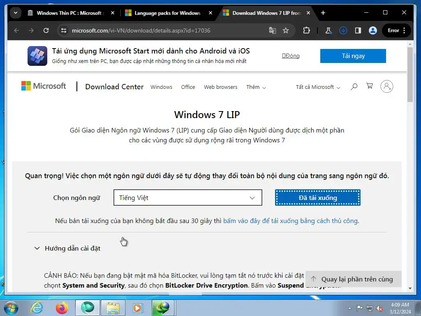Click the page vertical scrollbar thumb
This screenshot has height=316, width=421.
[410, 74]
